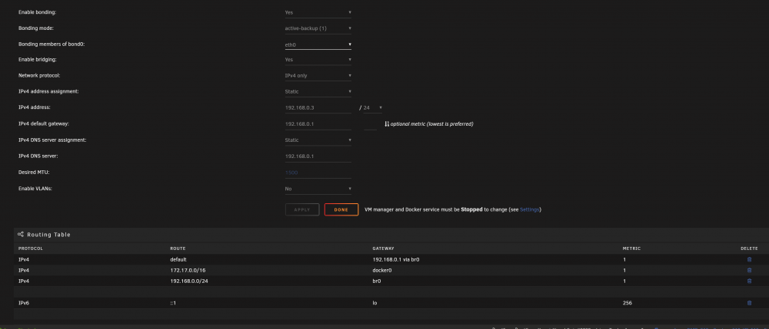This screenshot has height=329, width=769.
Task: Open the Bonding mode active-backup dropdown
Action: [318, 28]
